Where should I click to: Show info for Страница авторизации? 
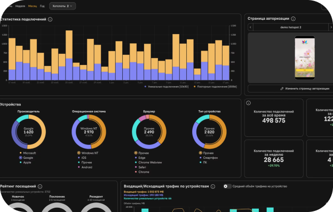[294, 19]
